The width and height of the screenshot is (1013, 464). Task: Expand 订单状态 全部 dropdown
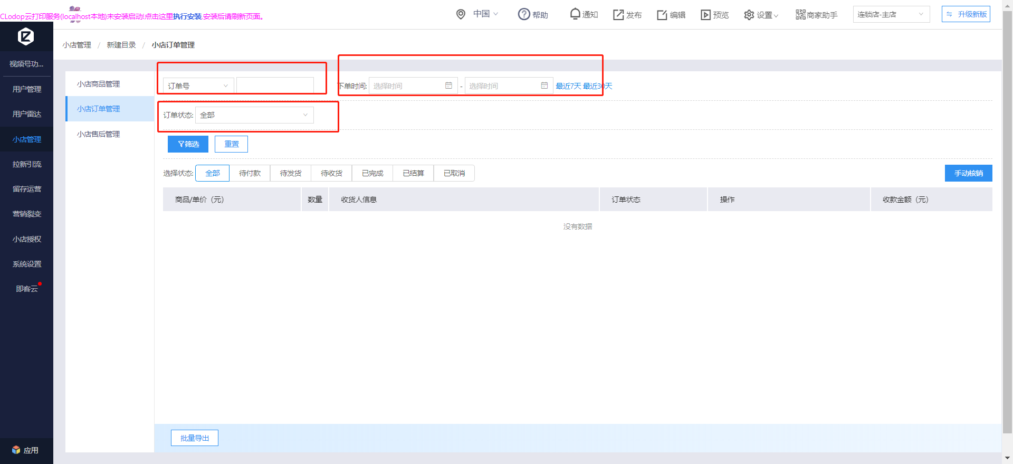[254, 115]
